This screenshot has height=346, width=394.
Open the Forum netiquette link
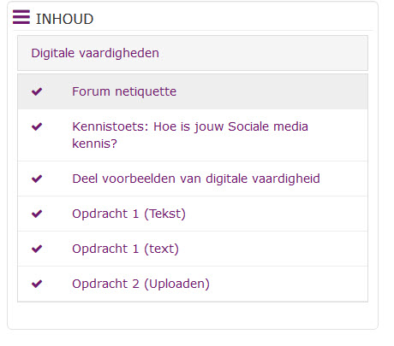(x=124, y=91)
